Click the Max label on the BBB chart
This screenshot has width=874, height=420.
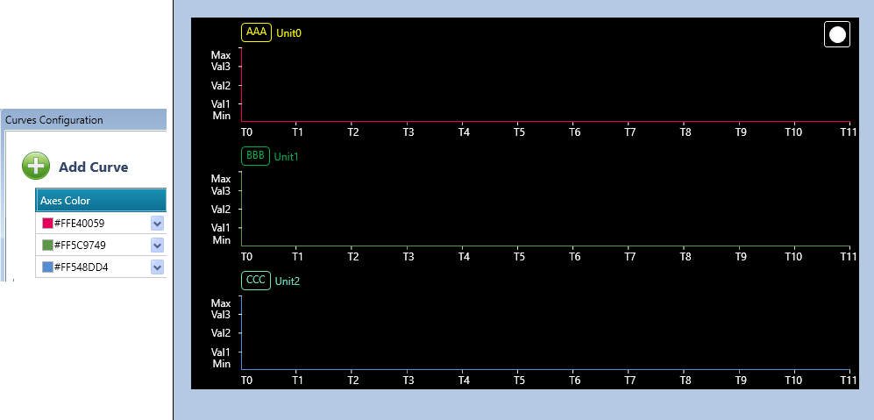click(221, 179)
